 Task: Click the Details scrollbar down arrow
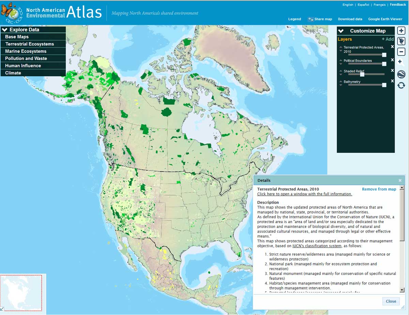coord(402,290)
